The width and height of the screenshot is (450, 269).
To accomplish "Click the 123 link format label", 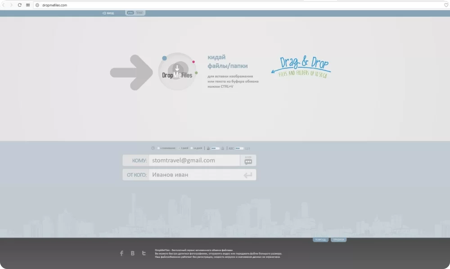I will 247,148.
